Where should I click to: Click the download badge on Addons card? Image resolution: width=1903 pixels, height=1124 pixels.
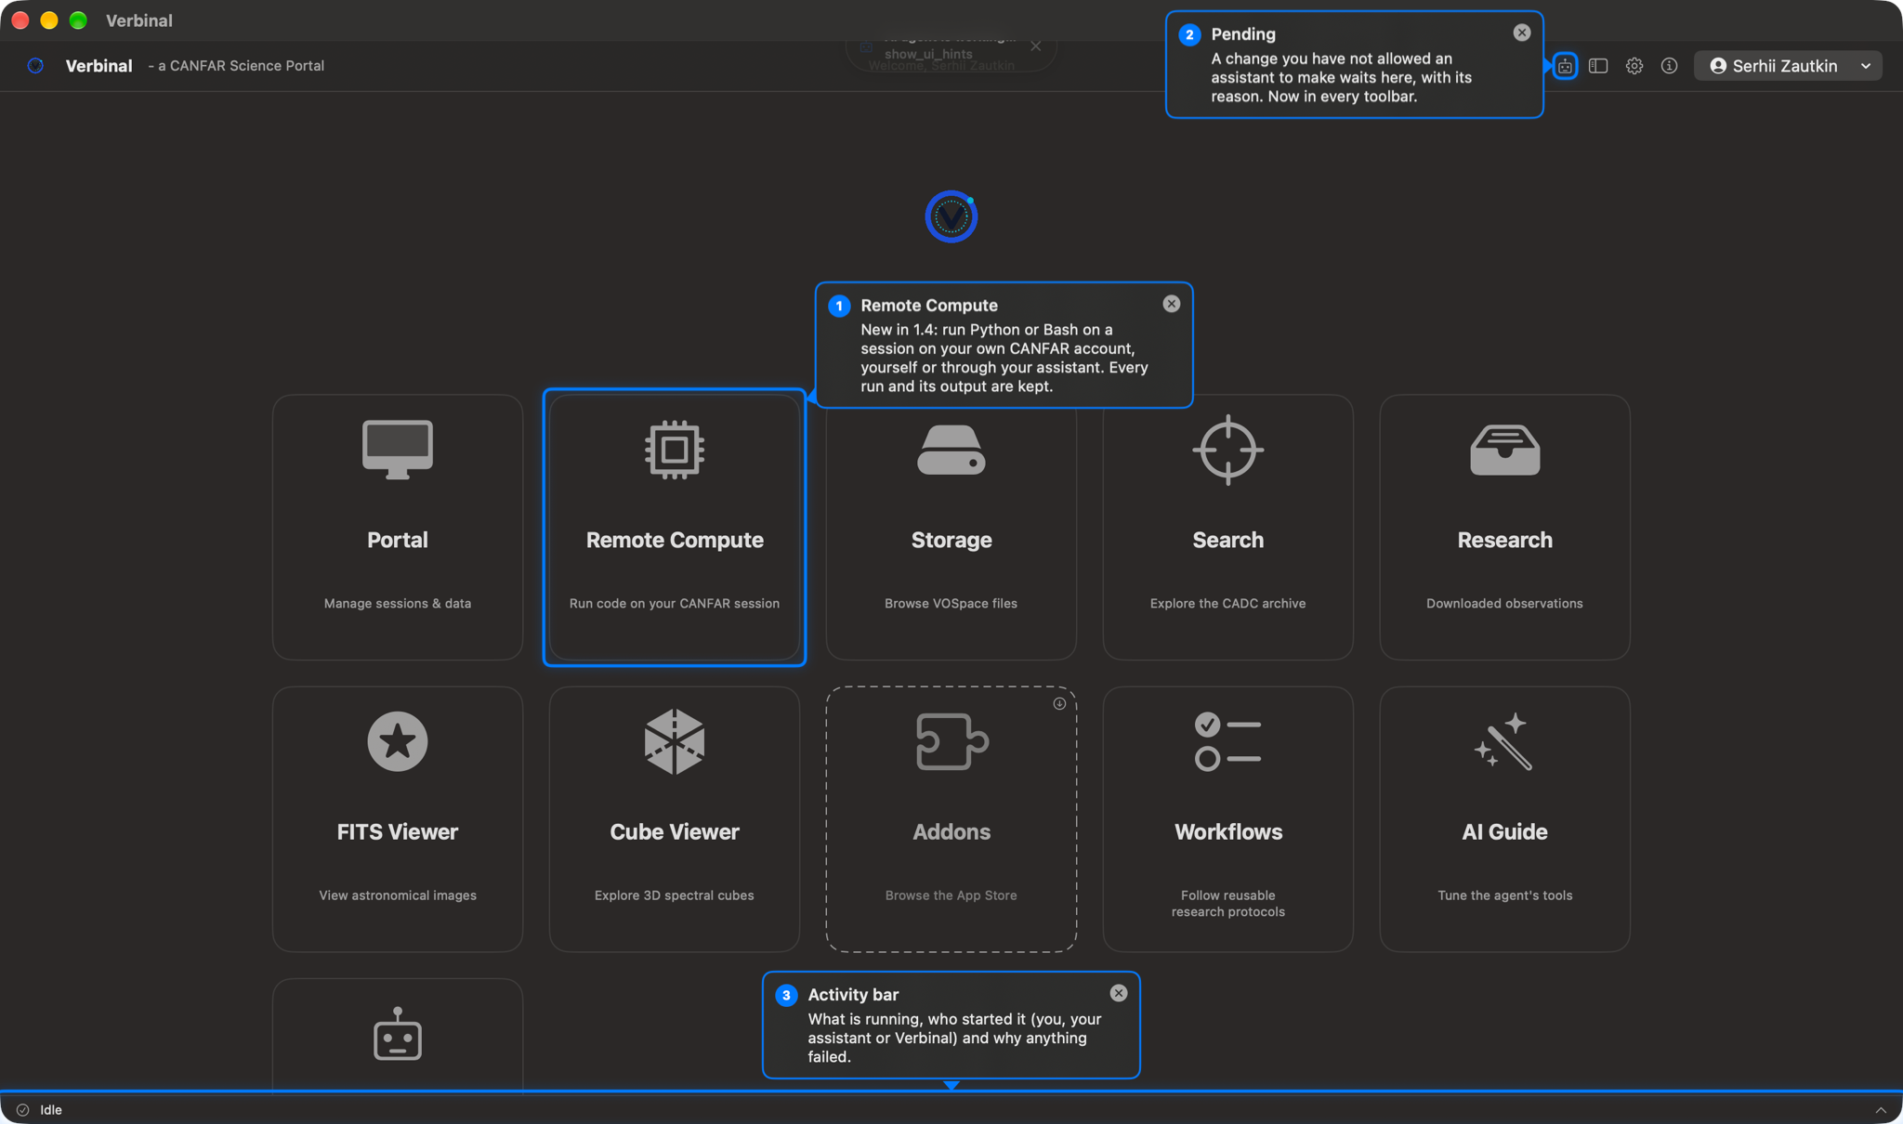click(1059, 704)
